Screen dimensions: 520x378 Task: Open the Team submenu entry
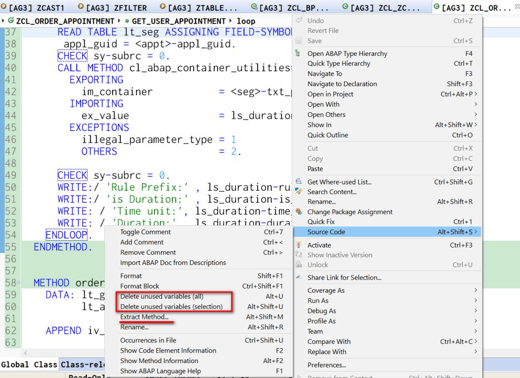(387, 331)
